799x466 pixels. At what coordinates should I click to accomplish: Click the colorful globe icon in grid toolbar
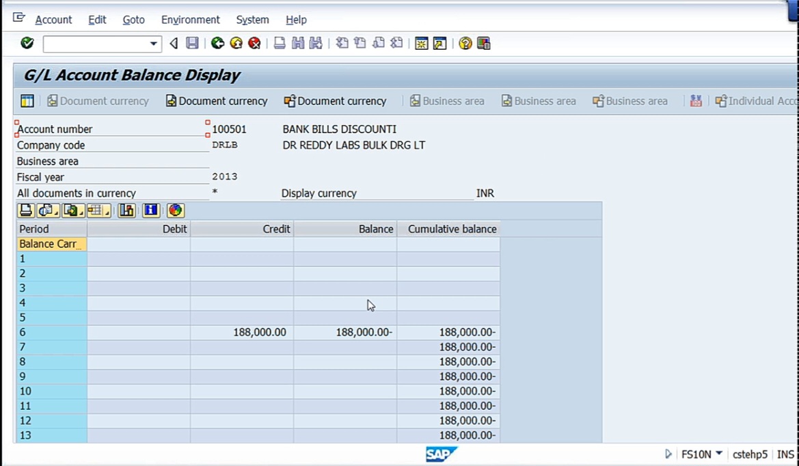point(175,210)
